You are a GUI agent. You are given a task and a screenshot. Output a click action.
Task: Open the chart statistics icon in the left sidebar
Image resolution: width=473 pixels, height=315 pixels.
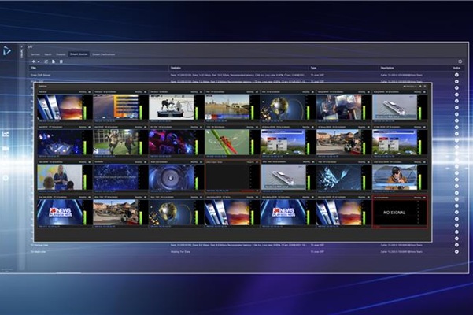[6, 134]
